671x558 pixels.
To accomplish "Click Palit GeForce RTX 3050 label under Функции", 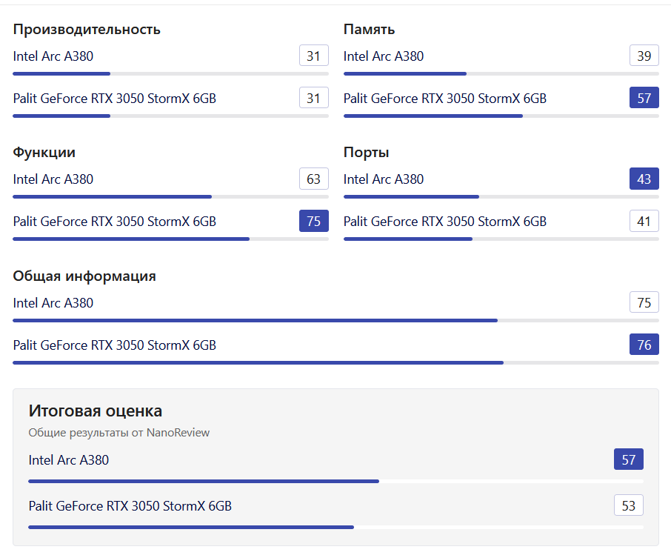I will 115,222.
